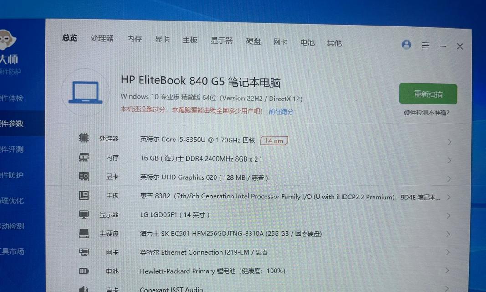486x292 pixels.
Task: Click the sound card speaker icon
Action: (x=84, y=289)
